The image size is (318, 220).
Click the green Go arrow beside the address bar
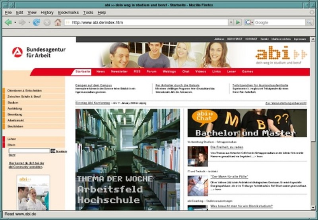click(238, 22)
